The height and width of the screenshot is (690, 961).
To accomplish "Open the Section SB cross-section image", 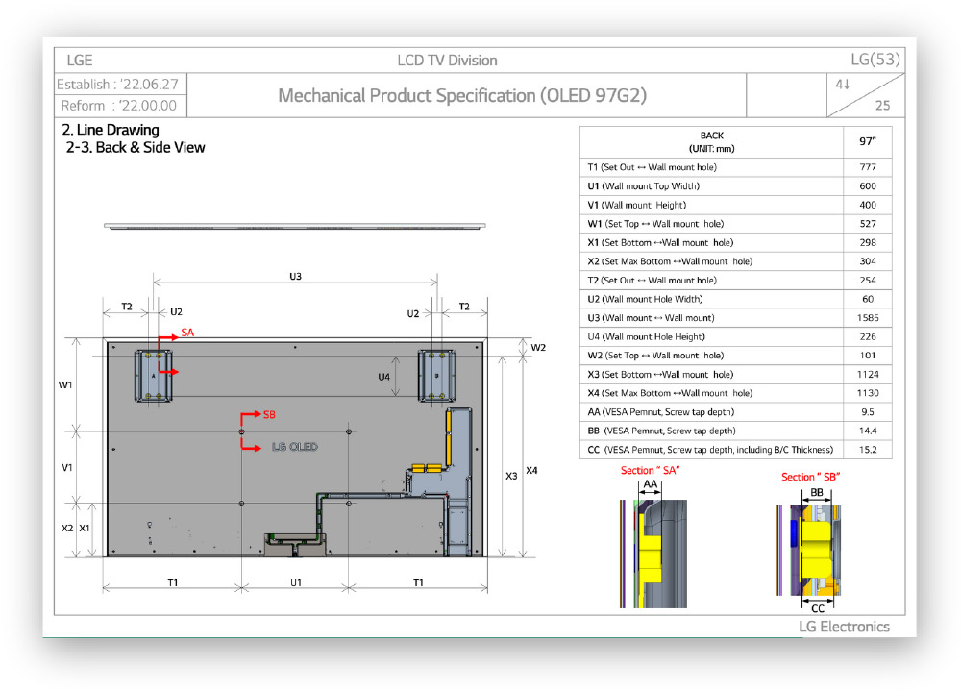I will [x=808, y=551].
